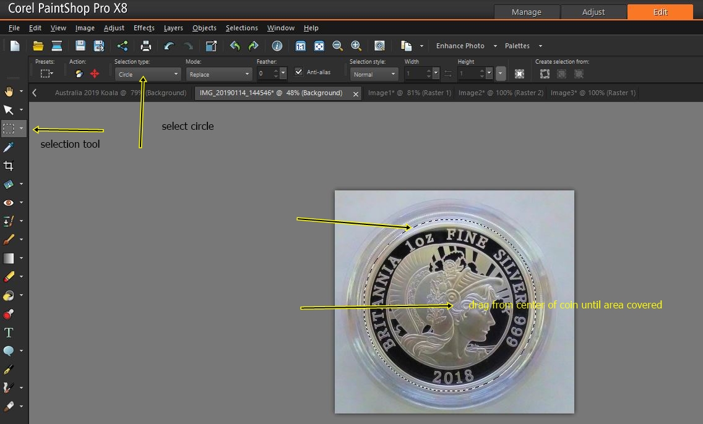Click the Custom Selection button
This screenshot has width=703, height=424.
pyautogui.click(x=519, y=74)
